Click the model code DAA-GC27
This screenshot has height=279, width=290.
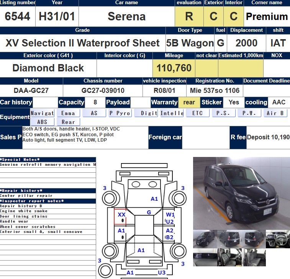(x=31, y=91)
